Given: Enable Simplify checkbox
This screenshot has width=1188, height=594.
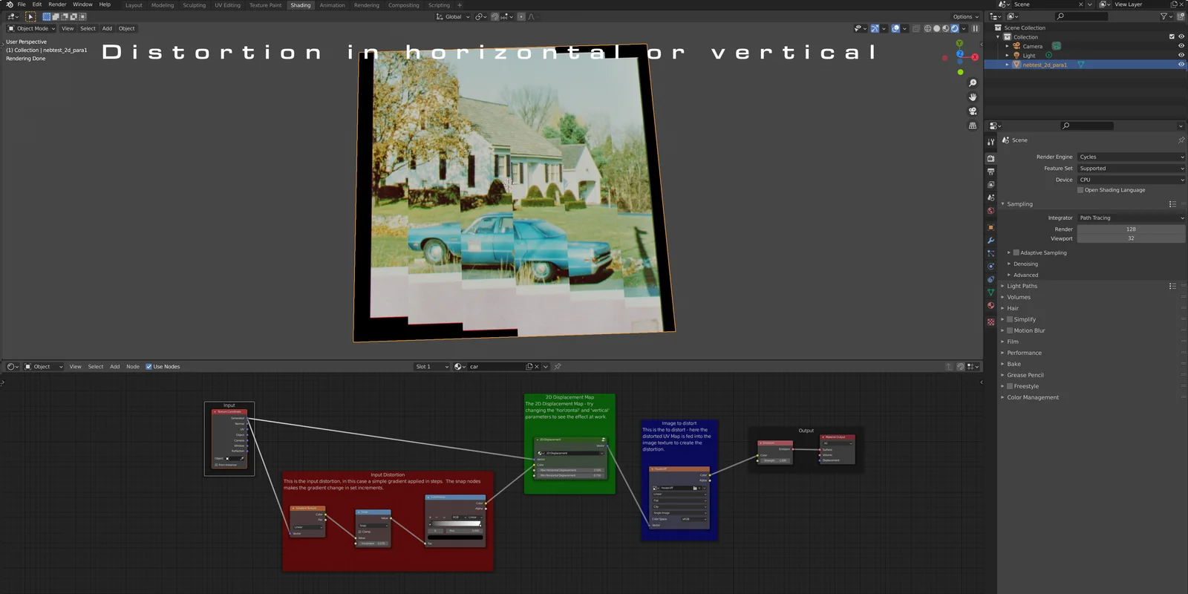Looking at the screenshot, I should tap(1010, 319).
